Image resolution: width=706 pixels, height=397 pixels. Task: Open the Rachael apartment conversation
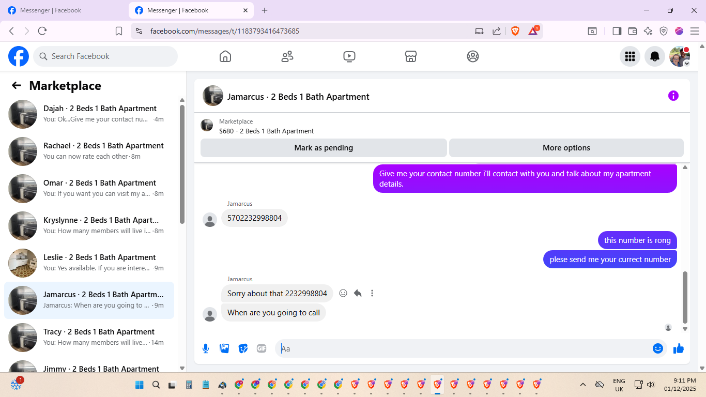tap(89, 151)
